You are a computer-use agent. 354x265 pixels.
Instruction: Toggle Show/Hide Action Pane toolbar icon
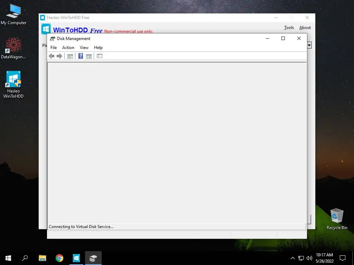[89, 56]
